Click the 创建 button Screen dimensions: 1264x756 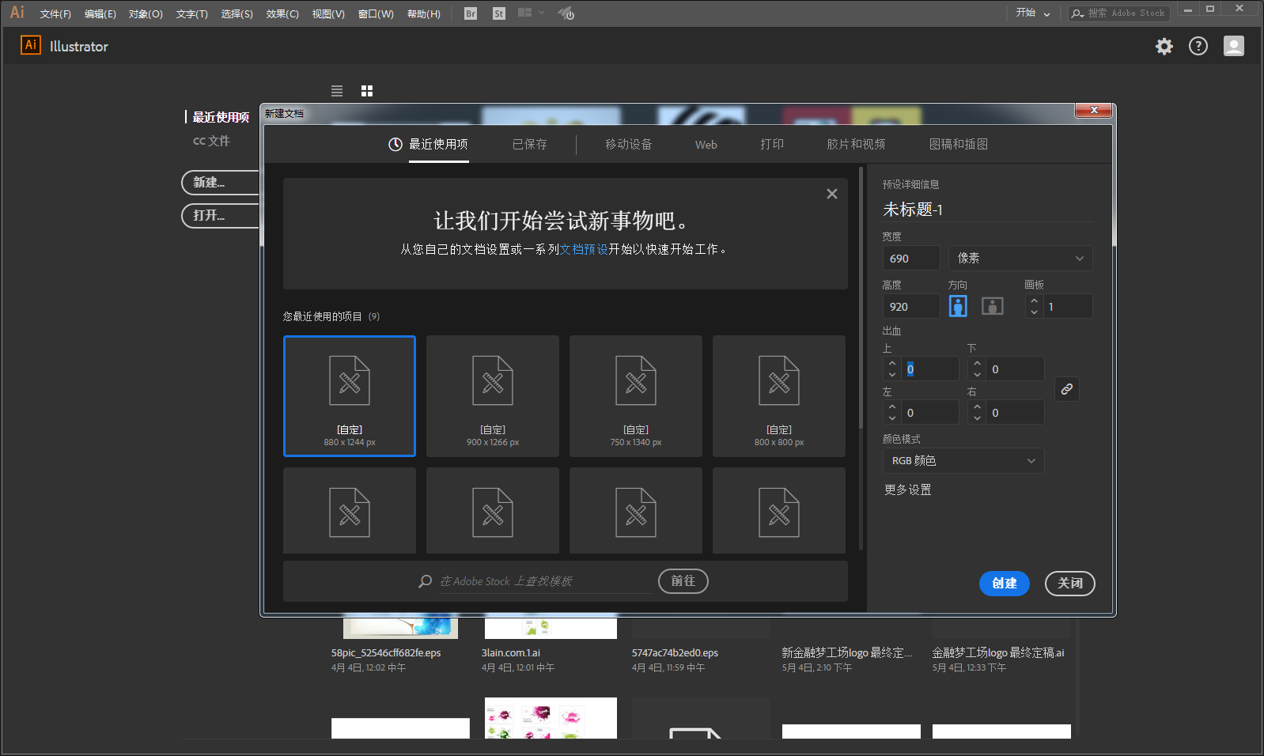1005,583
